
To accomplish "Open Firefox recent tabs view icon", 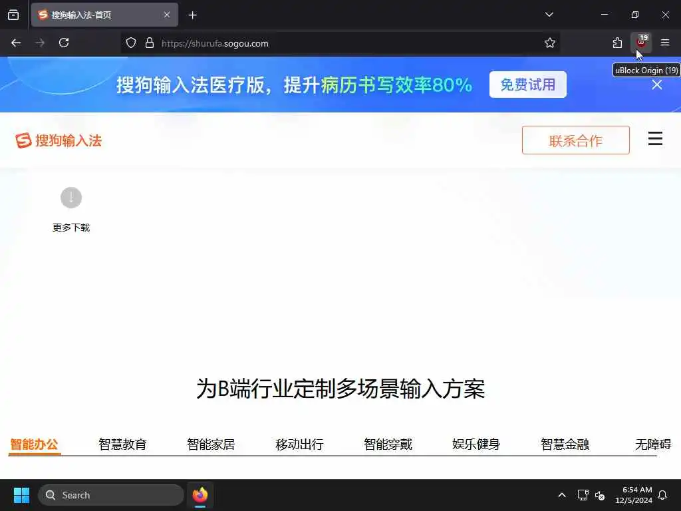I will [13, 15].
